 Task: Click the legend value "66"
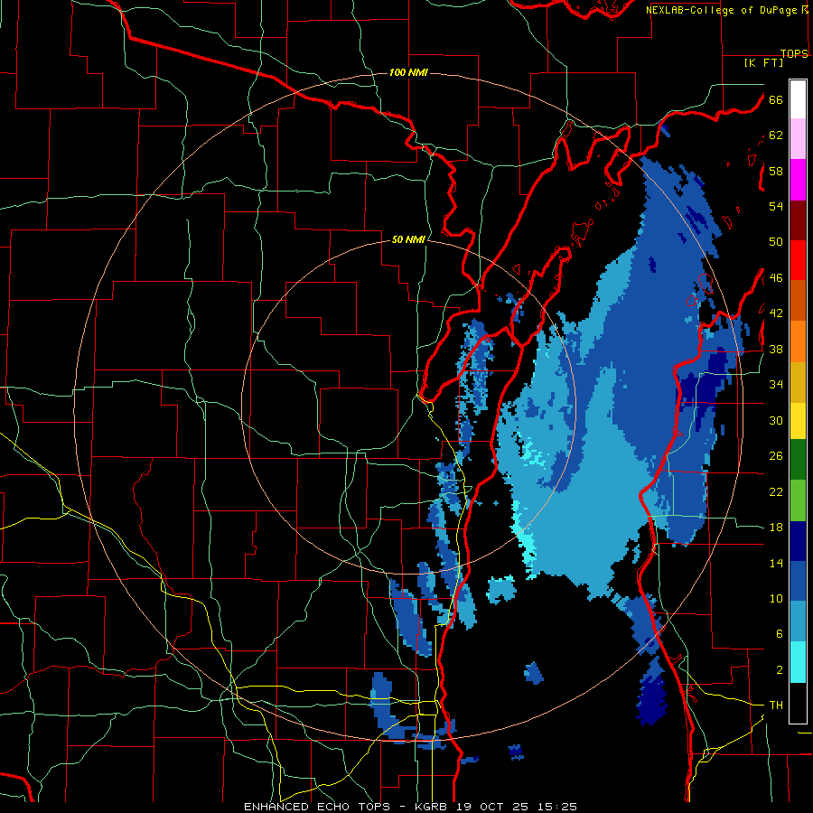pos(776,99)
